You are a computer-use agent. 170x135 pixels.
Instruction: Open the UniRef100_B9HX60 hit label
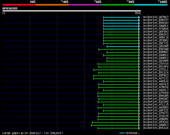[x=156, y=23]
